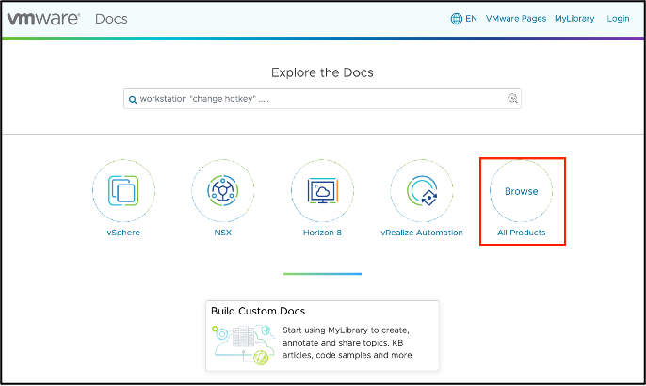The height and width of the screenshot is (386, 646).
Task: Open the NSX product icon
Action: pos(223,191)
